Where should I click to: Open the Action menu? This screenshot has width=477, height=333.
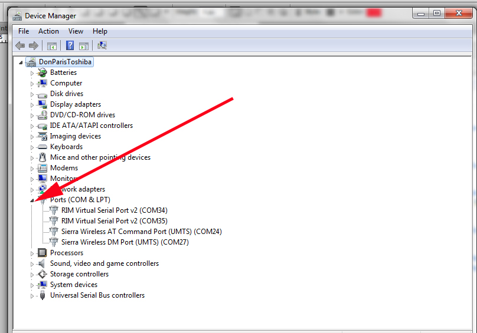pyautogui.click(x=48, y=31)
